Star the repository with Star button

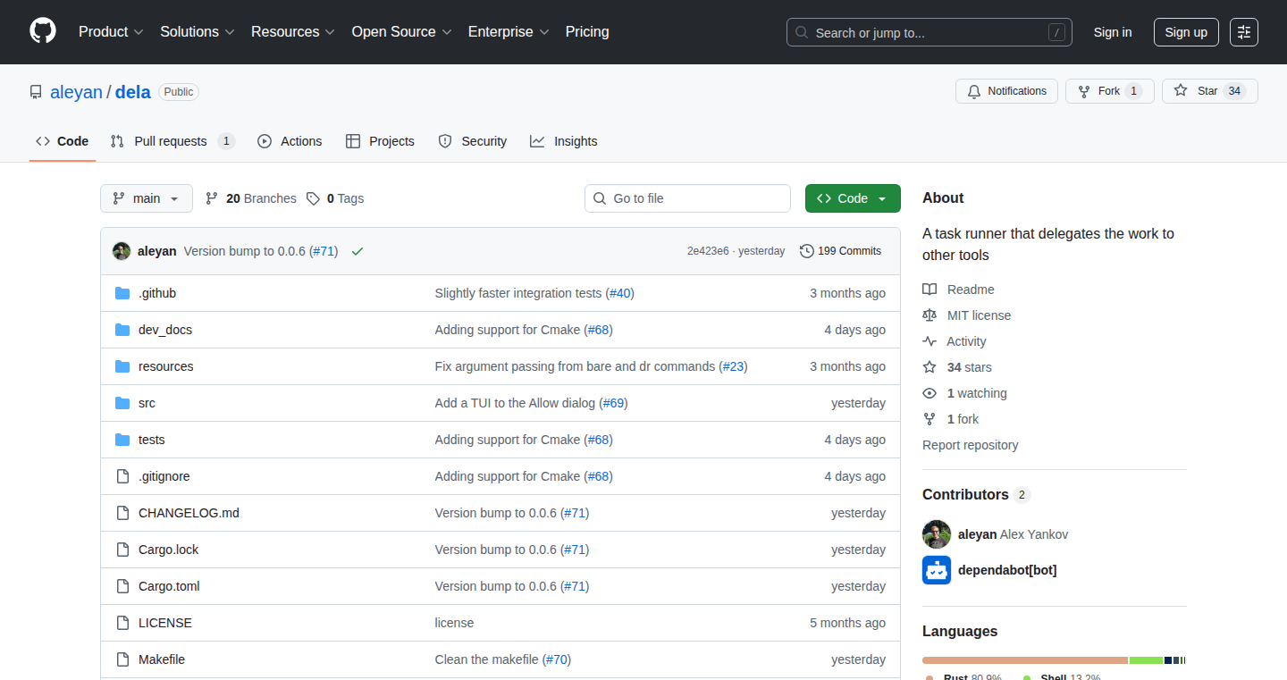click(x=1210, y=91)
